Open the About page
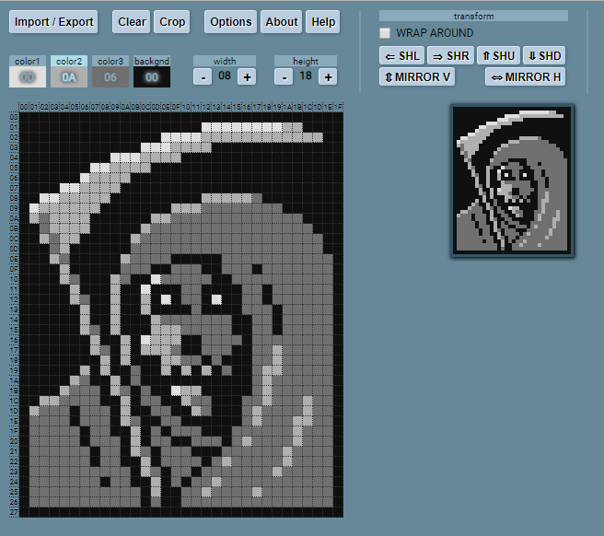Viewport: 604px width, 536px height. tap(282, 22)
